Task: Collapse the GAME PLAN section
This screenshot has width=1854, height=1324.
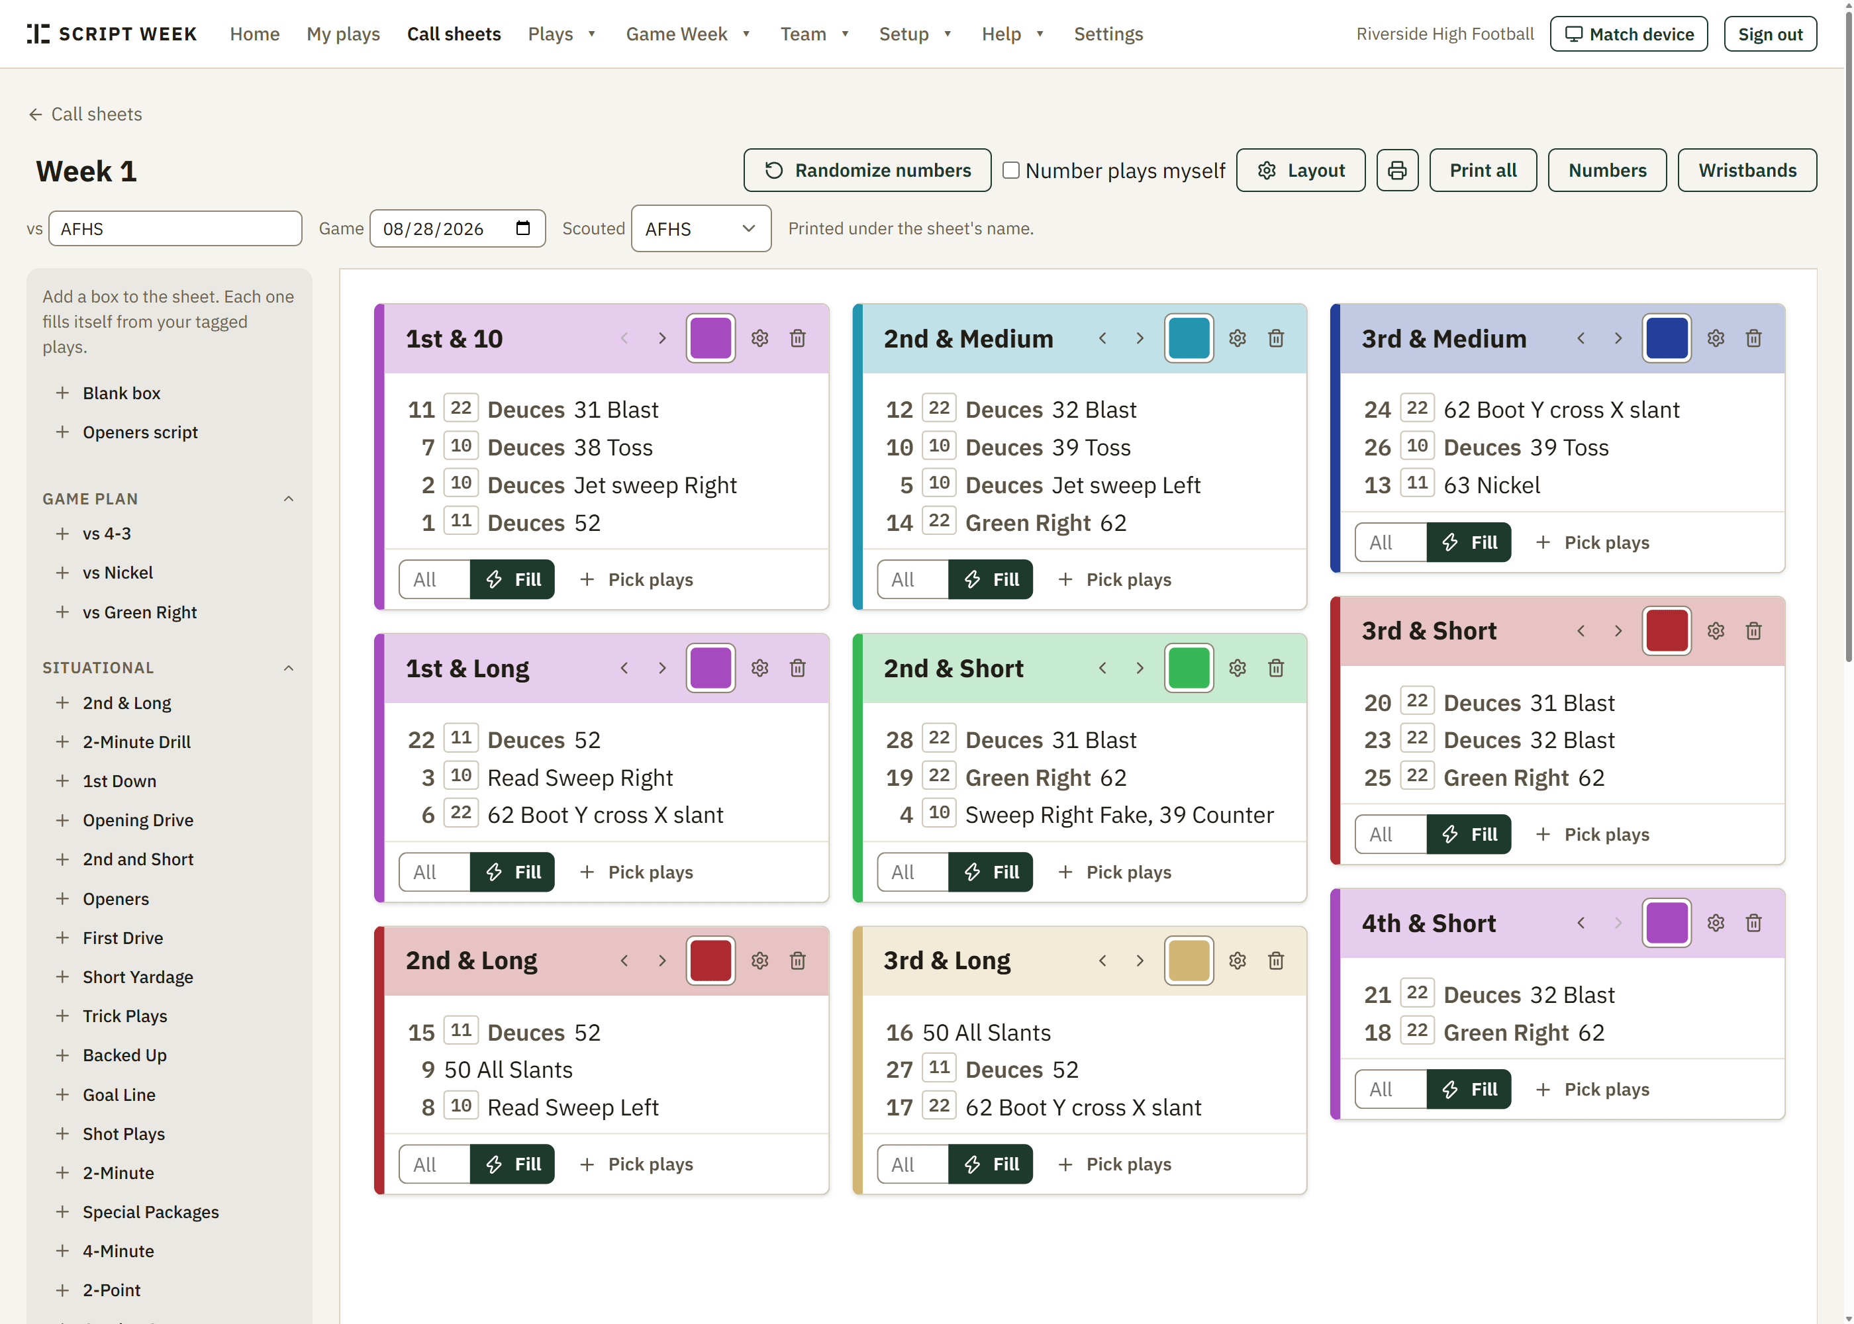Action: click(289, 499)
